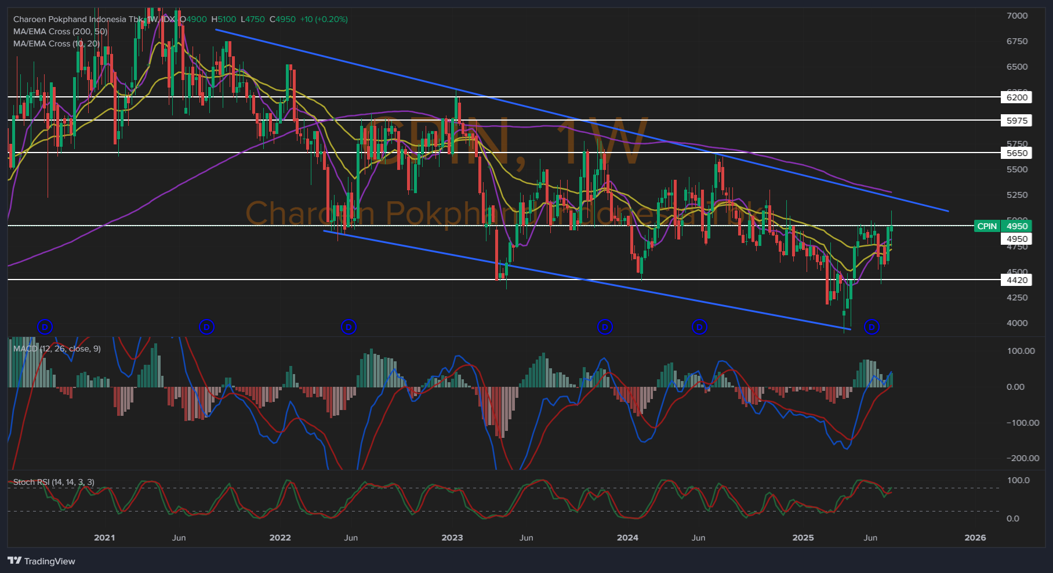
Task: Click the 2022 label on time axis
Action: (280, 538)
